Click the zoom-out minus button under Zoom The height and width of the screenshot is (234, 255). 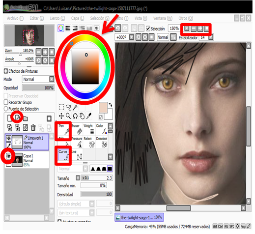pos(38,52)
